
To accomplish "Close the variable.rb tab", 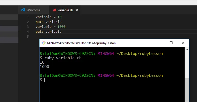I will [x=77, y=10].
